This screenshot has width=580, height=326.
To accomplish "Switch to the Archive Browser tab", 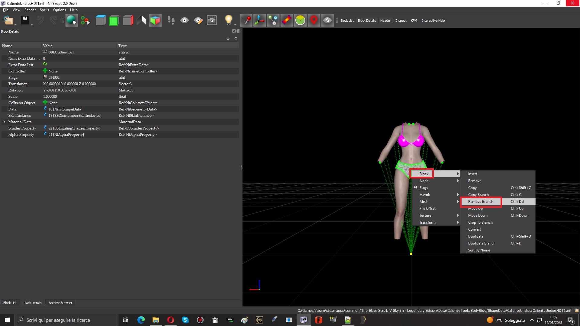I will [x=60, y=303].
